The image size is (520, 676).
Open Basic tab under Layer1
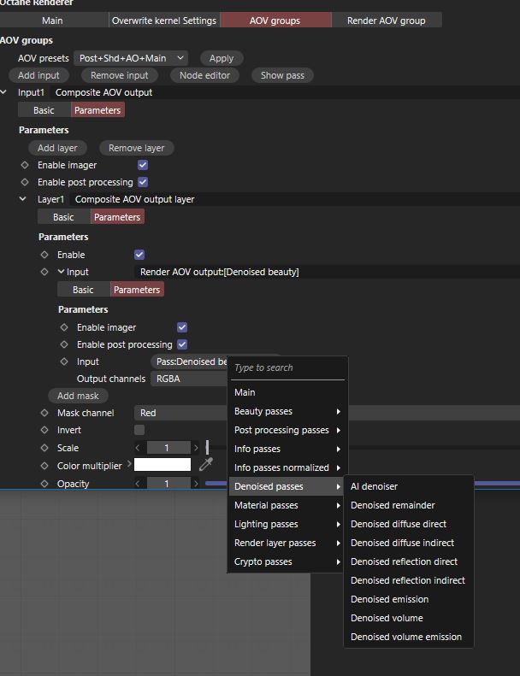click(63, 217)
